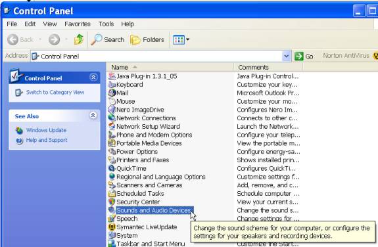The height and width of the screenshot is (247, 378).
Task: Open the Windows Update link
Action: coord(46,130)
